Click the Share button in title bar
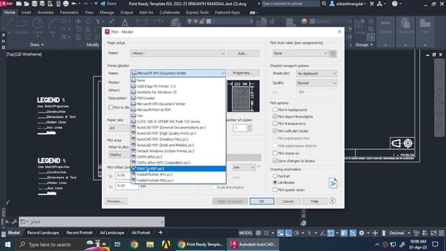446x251 pixels. tap(109, 3)
